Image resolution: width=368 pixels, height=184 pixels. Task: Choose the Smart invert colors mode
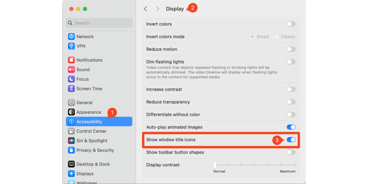click(252, 37)
